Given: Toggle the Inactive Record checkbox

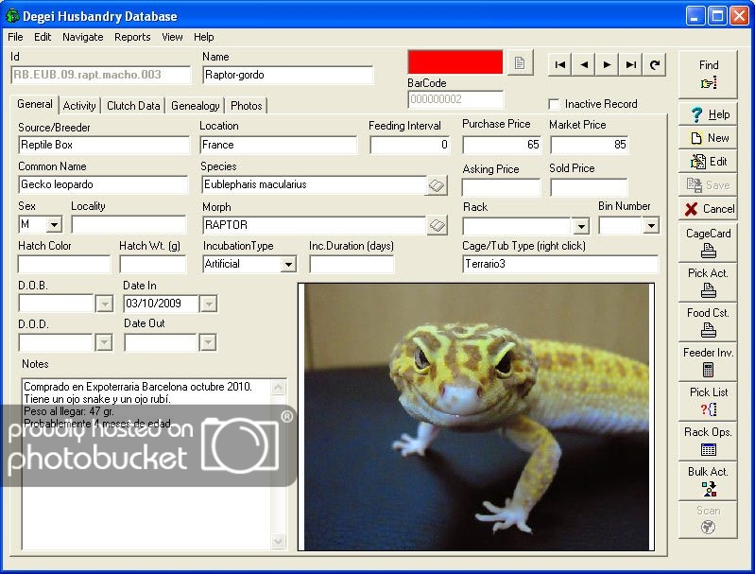Looking at the screenshot, I should coord(555,104).
